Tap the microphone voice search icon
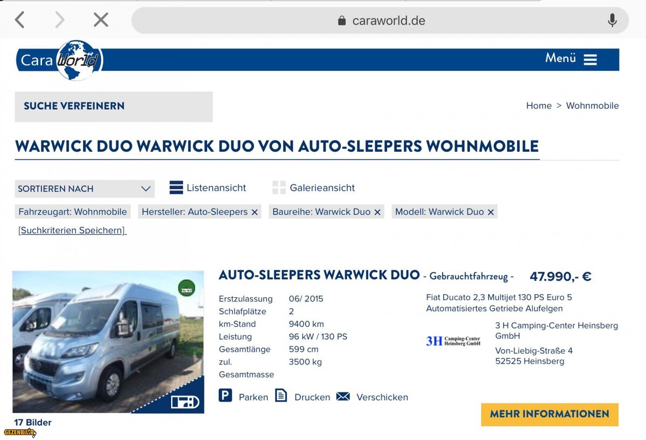 point(612,20)
